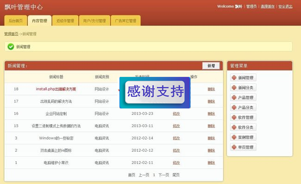The height and width of the screenshot is (184, 301).
Task: Go to the 用户/支付管理 tab
Action: click(94, 20)
